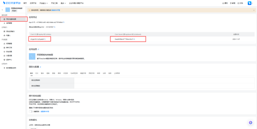Open the 查看版本详情 link in banner
257x129 pixels.
(56, 10)
